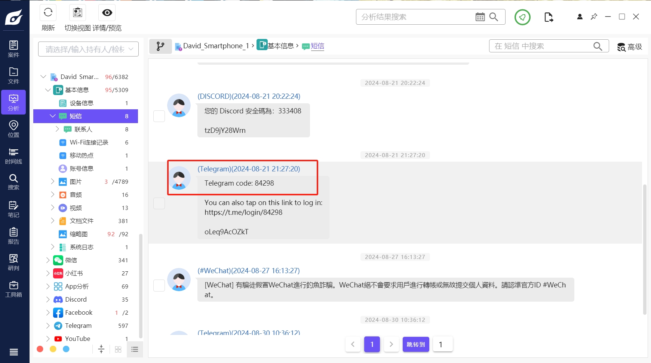Expand the 图片 tree node

click(53, 181)
